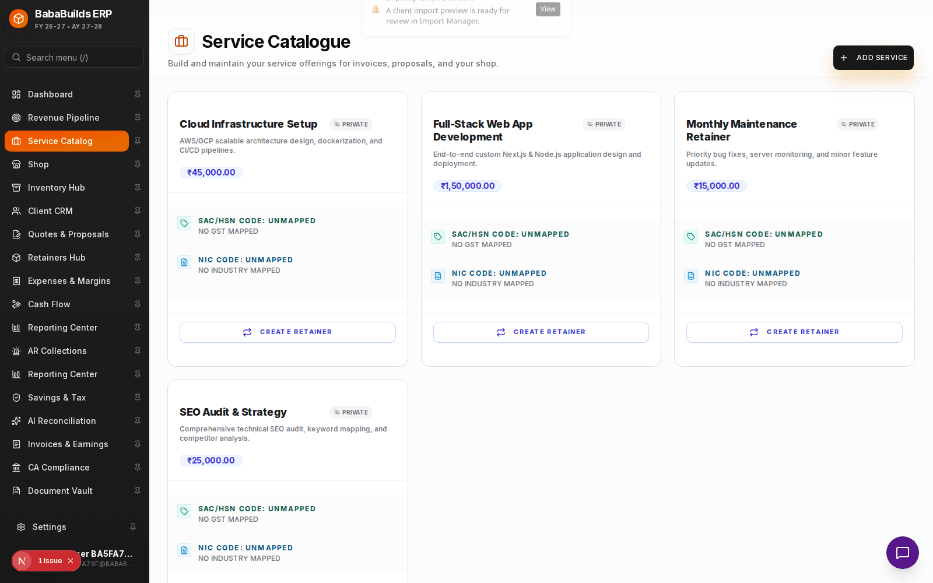Click the AI Reconciliation sparkle icon

point(16,421)
